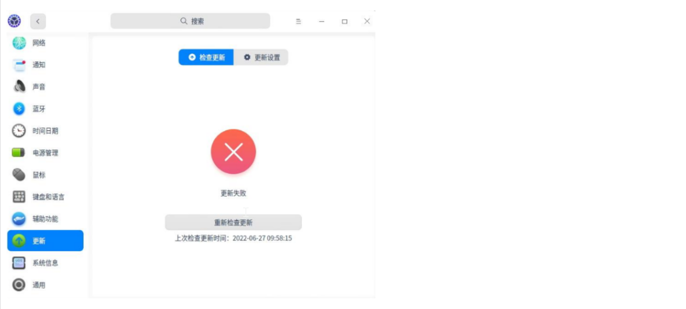This screenshot has height=309, width=686.
Task: Click the search field 搜索
Action: click(190, 21)
